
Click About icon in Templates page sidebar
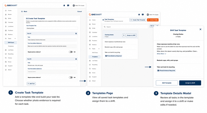click(x=90, y=81)
